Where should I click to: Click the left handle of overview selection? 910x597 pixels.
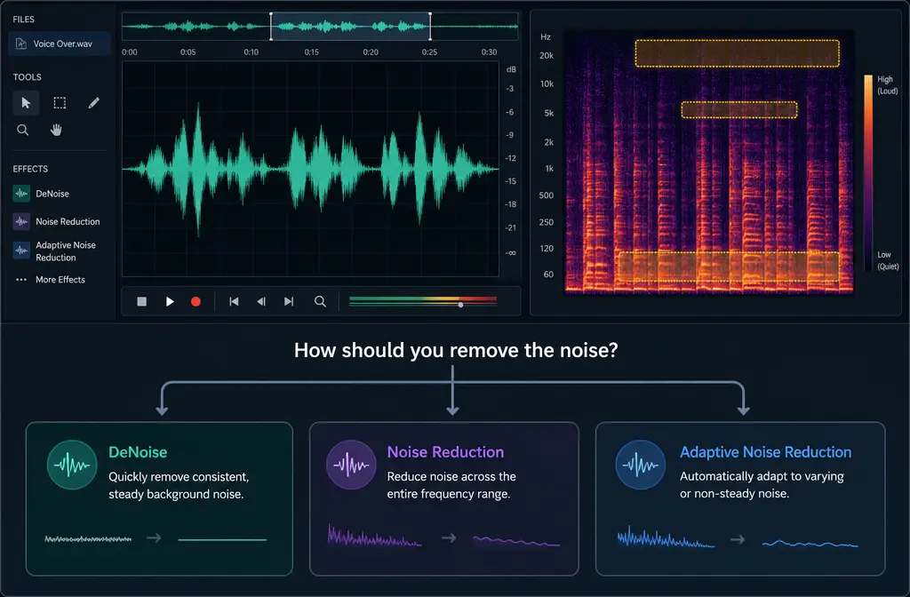(271, 26)
